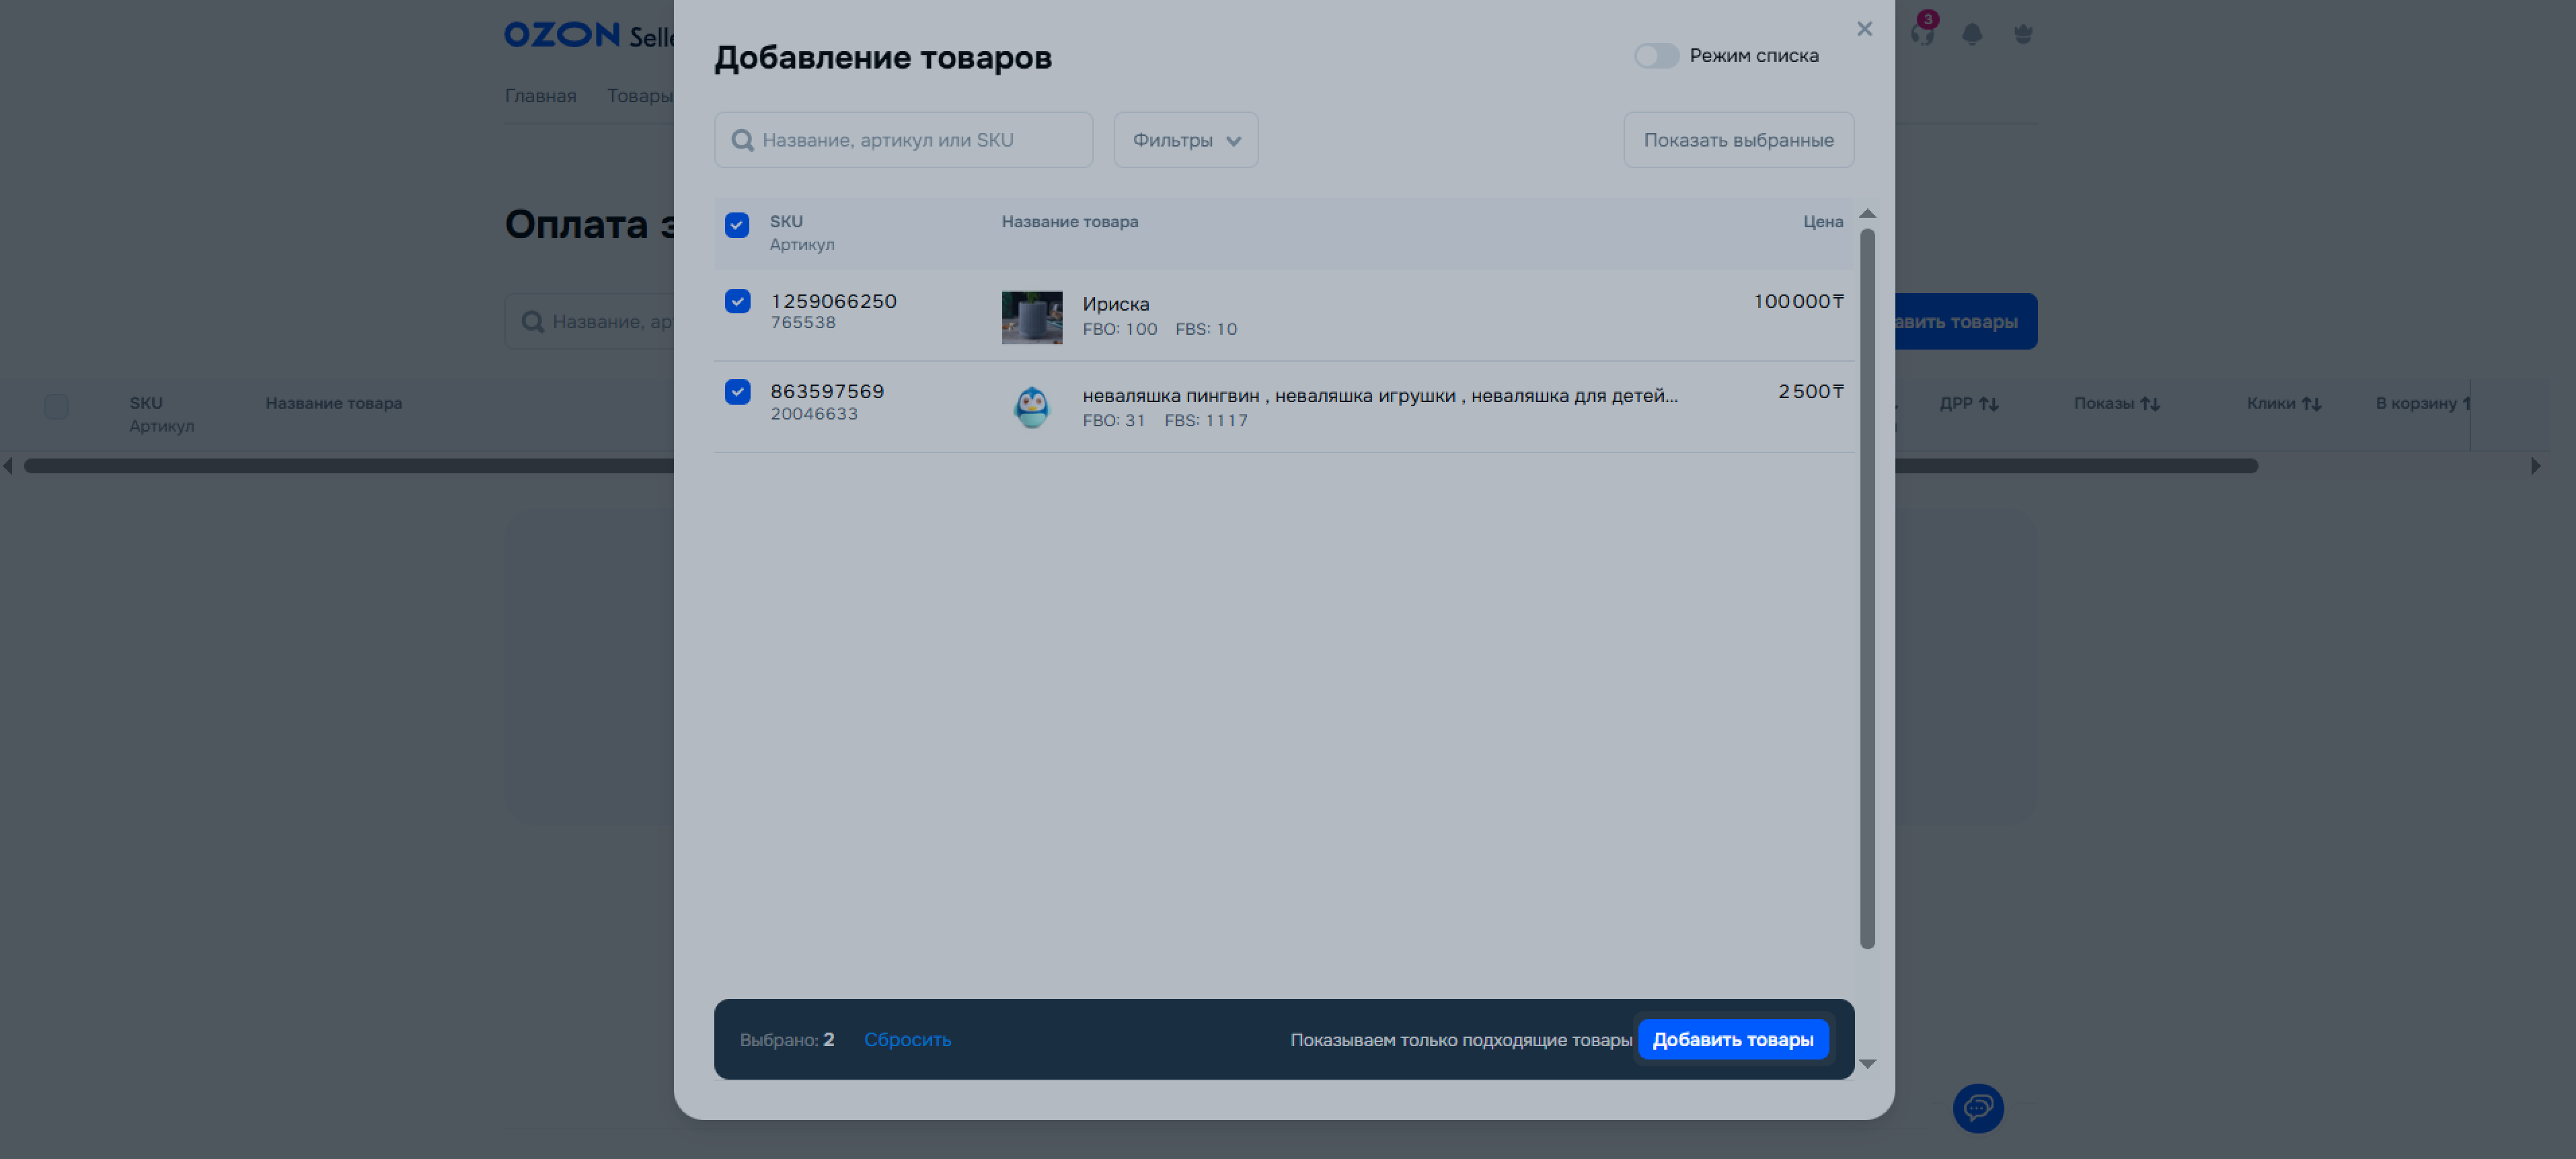This screenshot has width=2576, height=1159.
Task: Click the dialog scrollbar down arrow
Action: click(x=1867, y=1064)
